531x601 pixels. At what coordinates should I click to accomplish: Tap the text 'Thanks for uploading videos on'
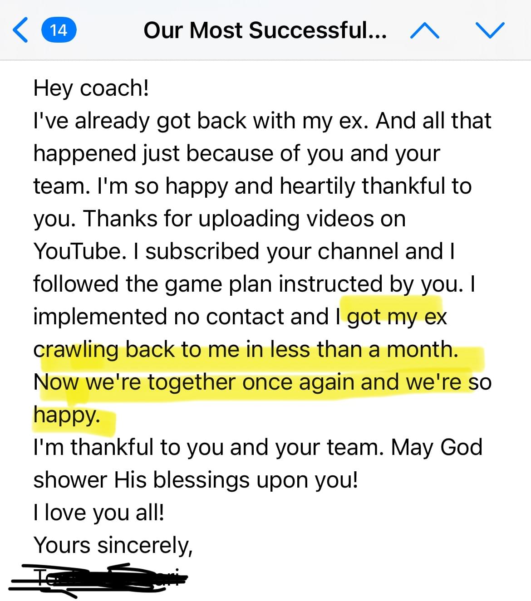(244, 219)
